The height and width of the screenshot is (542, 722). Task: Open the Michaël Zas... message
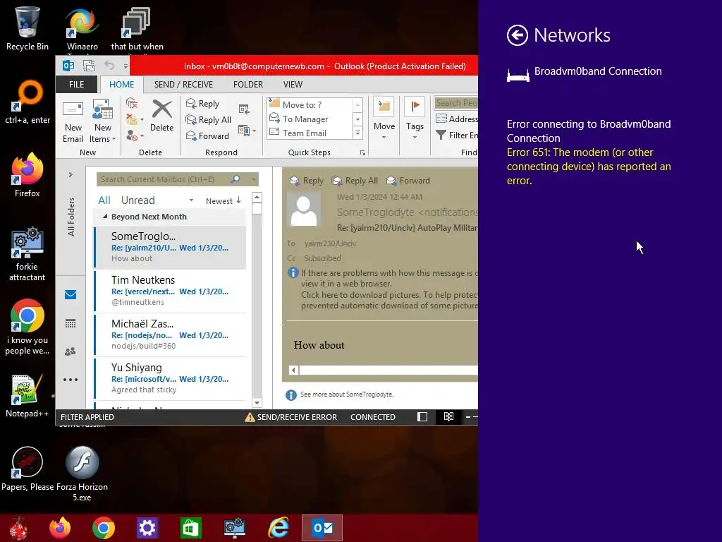coord(170,335)
